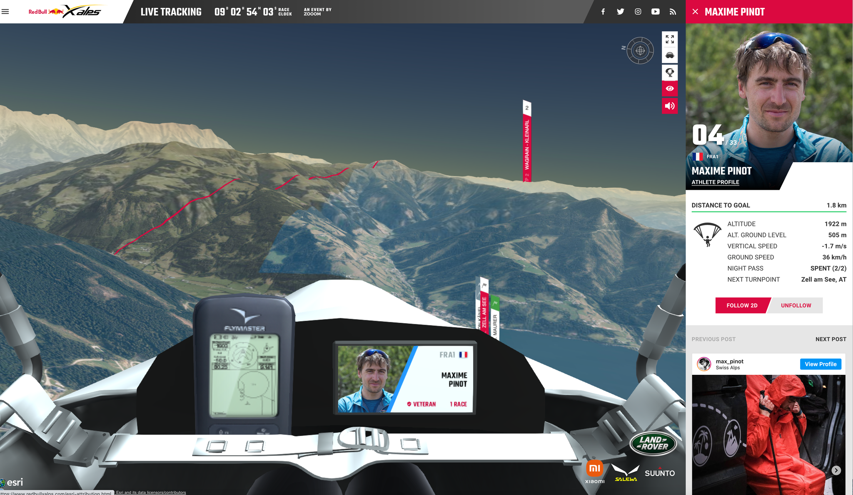Click the Land Rover sponsor logo

pyautogui.click(x=653, y=443)
